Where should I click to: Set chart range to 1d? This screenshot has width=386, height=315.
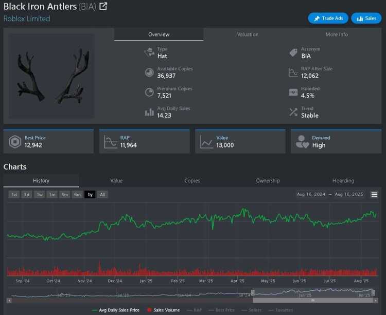click(14, 195)
